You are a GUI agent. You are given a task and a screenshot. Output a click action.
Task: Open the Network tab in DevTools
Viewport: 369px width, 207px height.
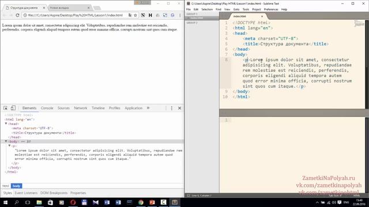pos(81,108)
